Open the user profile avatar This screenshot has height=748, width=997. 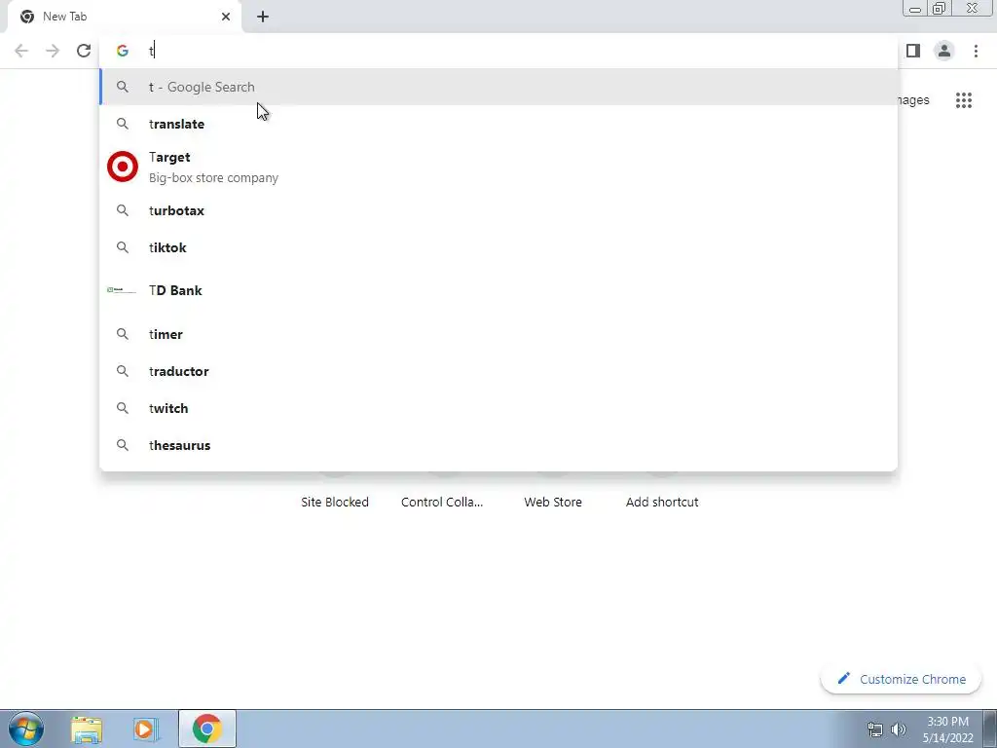pos(944,51)
